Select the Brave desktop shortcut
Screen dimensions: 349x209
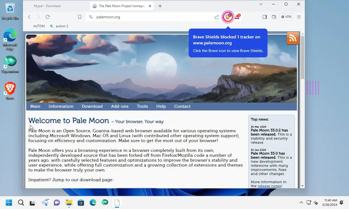point(10,91)
